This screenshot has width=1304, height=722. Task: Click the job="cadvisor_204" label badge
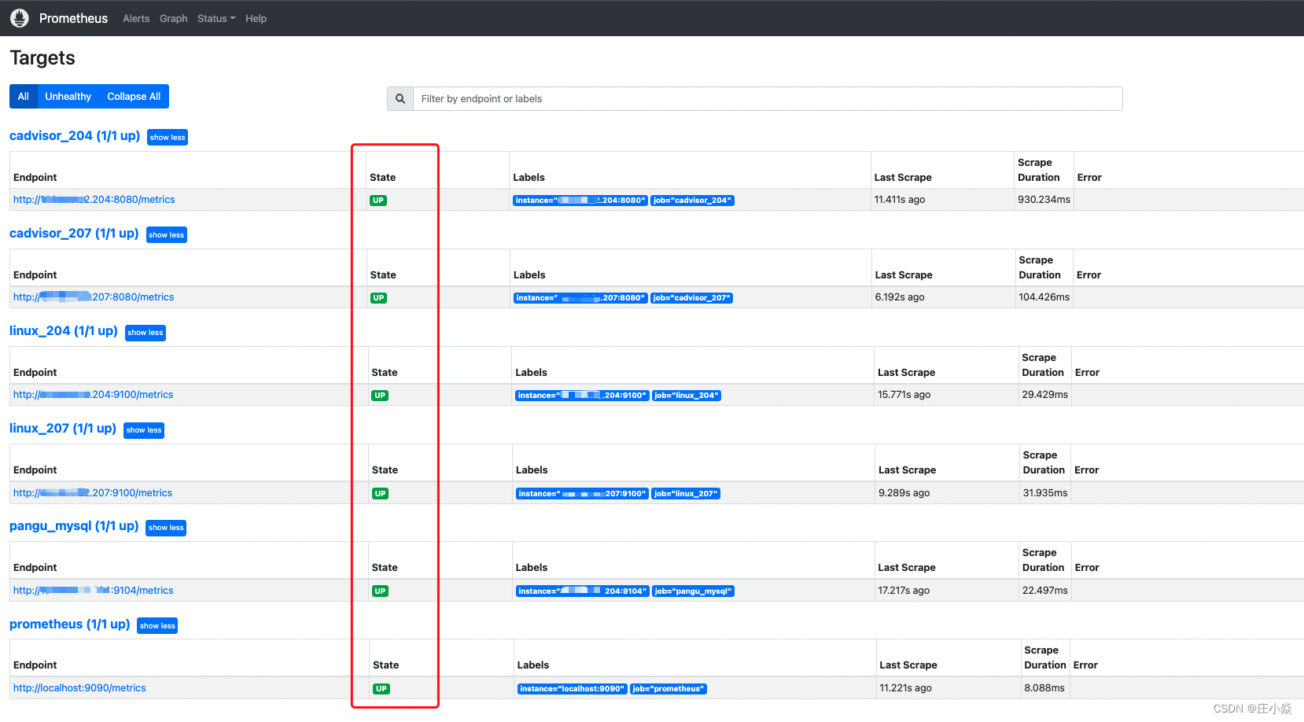[692, 201]
